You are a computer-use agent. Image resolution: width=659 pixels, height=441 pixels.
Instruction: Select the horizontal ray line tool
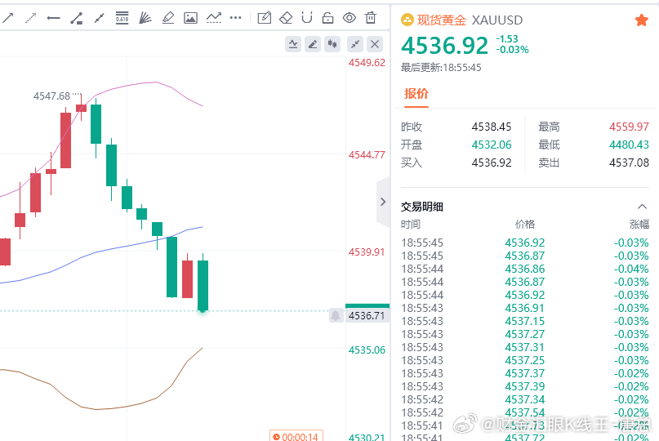pyautogui.click(x=53, y=18)
